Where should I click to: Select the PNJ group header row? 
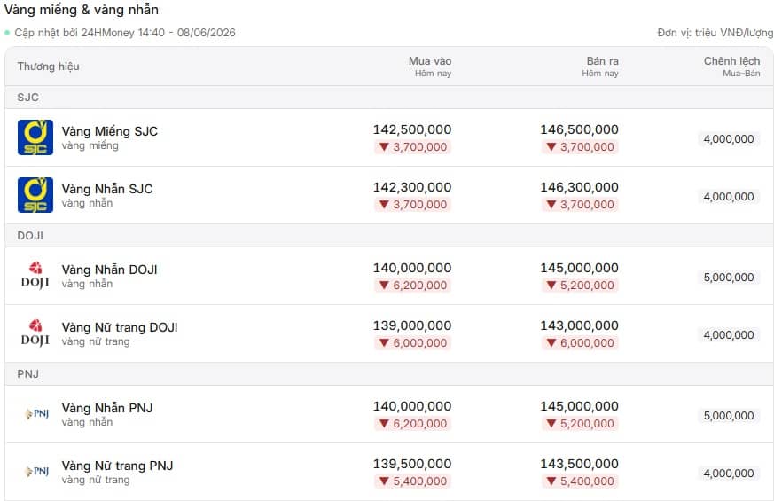[x=389, y=373]
